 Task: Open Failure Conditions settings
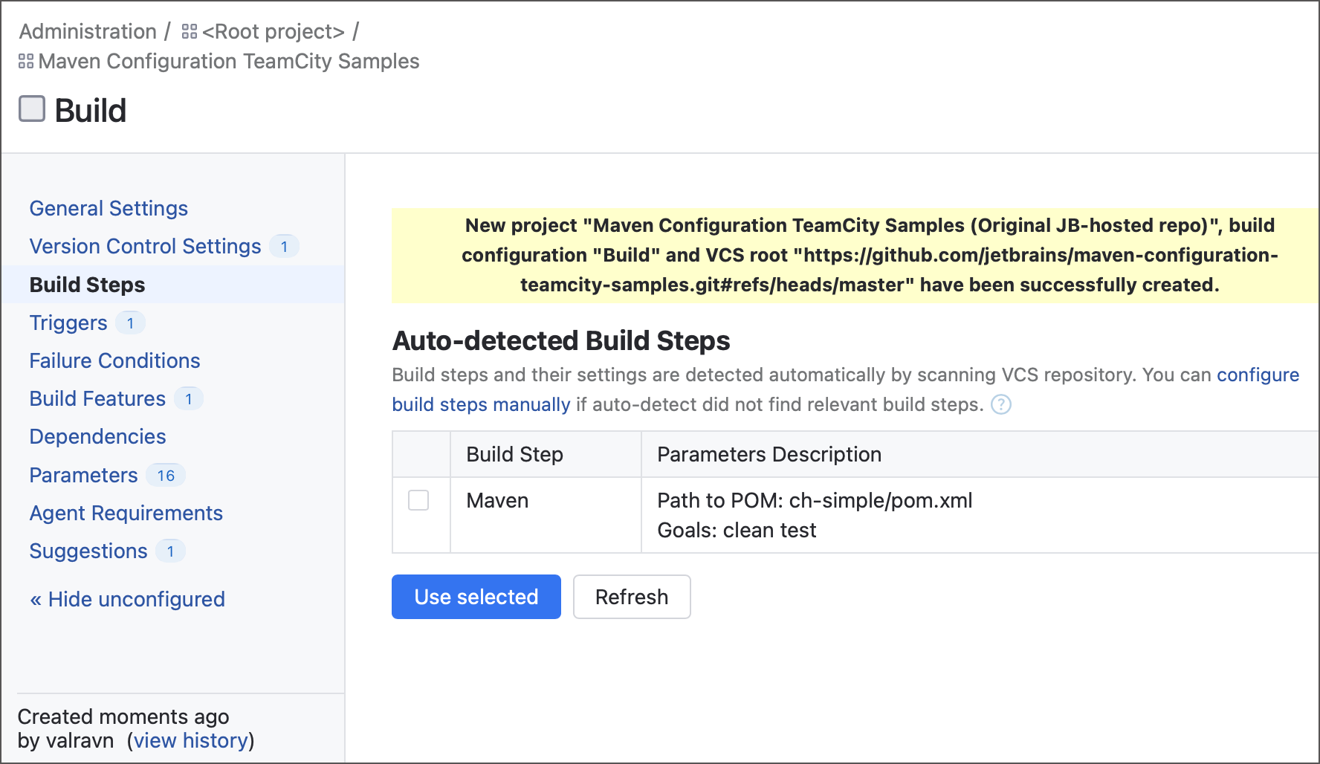click(114, 360)
